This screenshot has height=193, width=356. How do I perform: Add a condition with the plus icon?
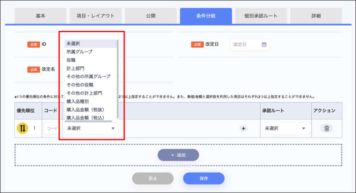click(x=243, y=129)
